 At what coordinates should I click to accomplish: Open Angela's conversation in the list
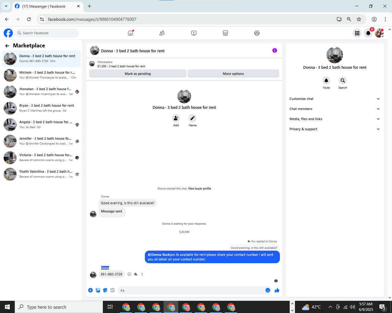42,125
